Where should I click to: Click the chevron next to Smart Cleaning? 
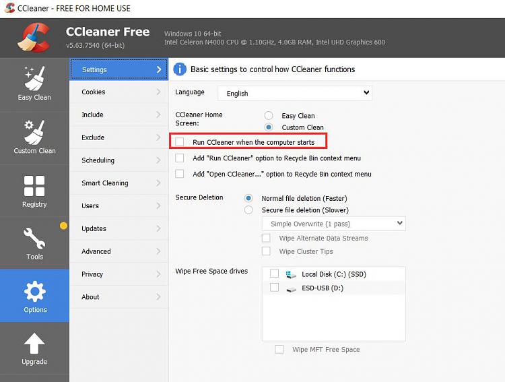tap(158, 183)
